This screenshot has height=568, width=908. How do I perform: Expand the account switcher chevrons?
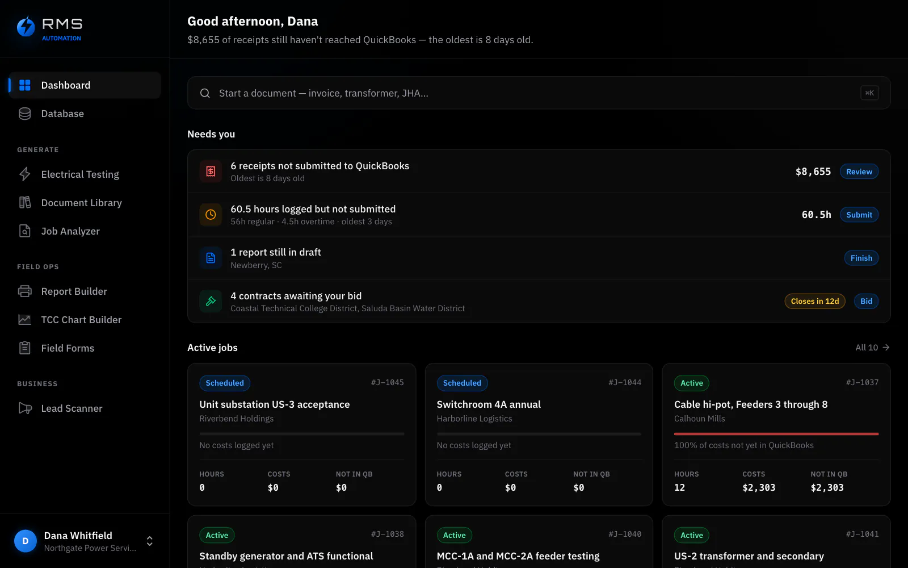pos(150,541)
